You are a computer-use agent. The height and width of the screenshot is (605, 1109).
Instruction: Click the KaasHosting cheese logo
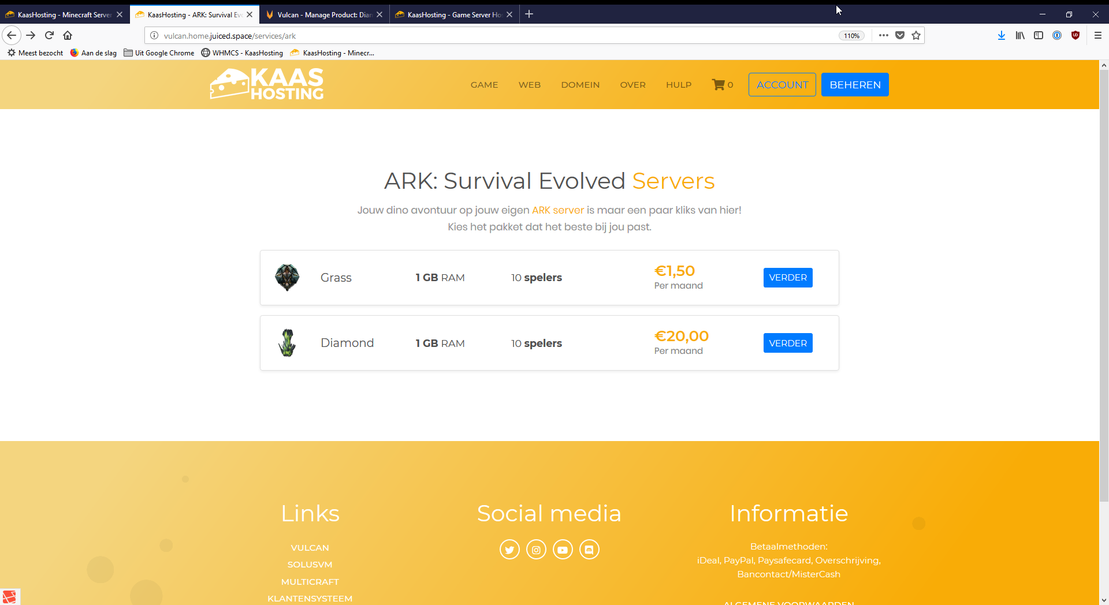[267, 84]
